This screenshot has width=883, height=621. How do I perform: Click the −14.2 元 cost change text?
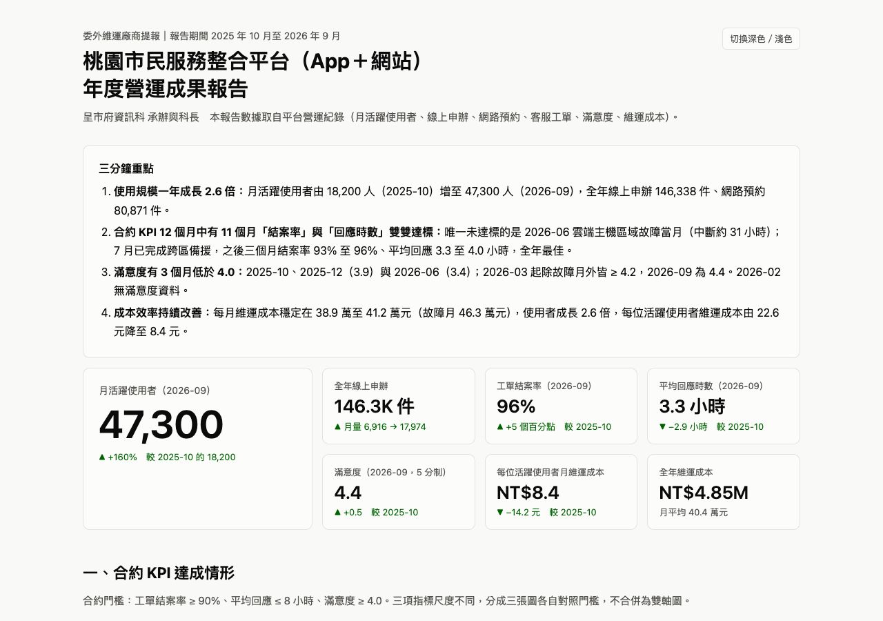[x=546, y=513]
